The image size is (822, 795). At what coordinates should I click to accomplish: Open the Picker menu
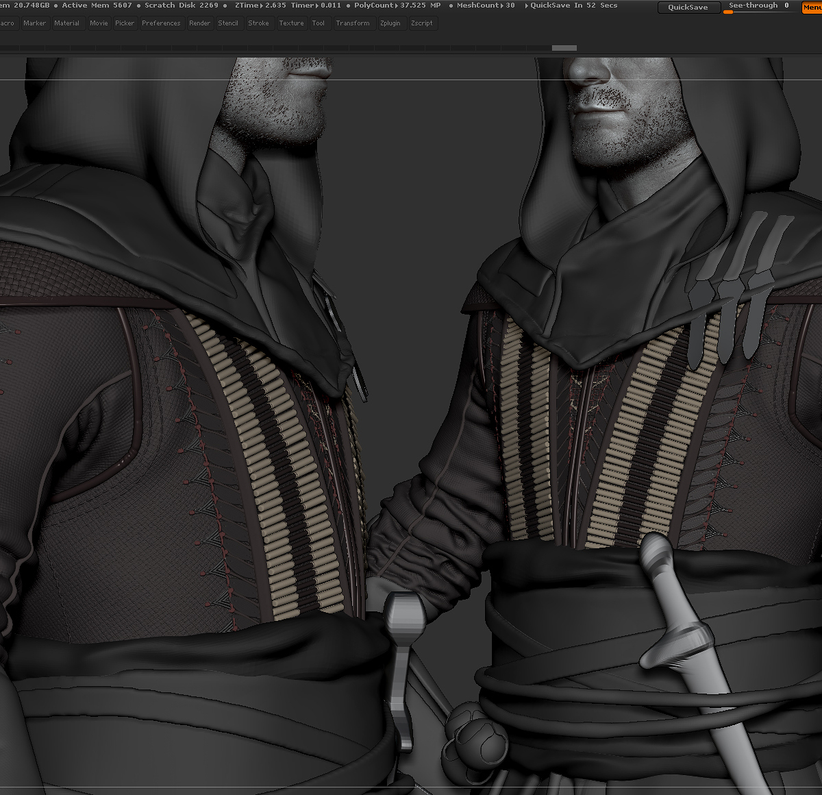coord(125,23)
